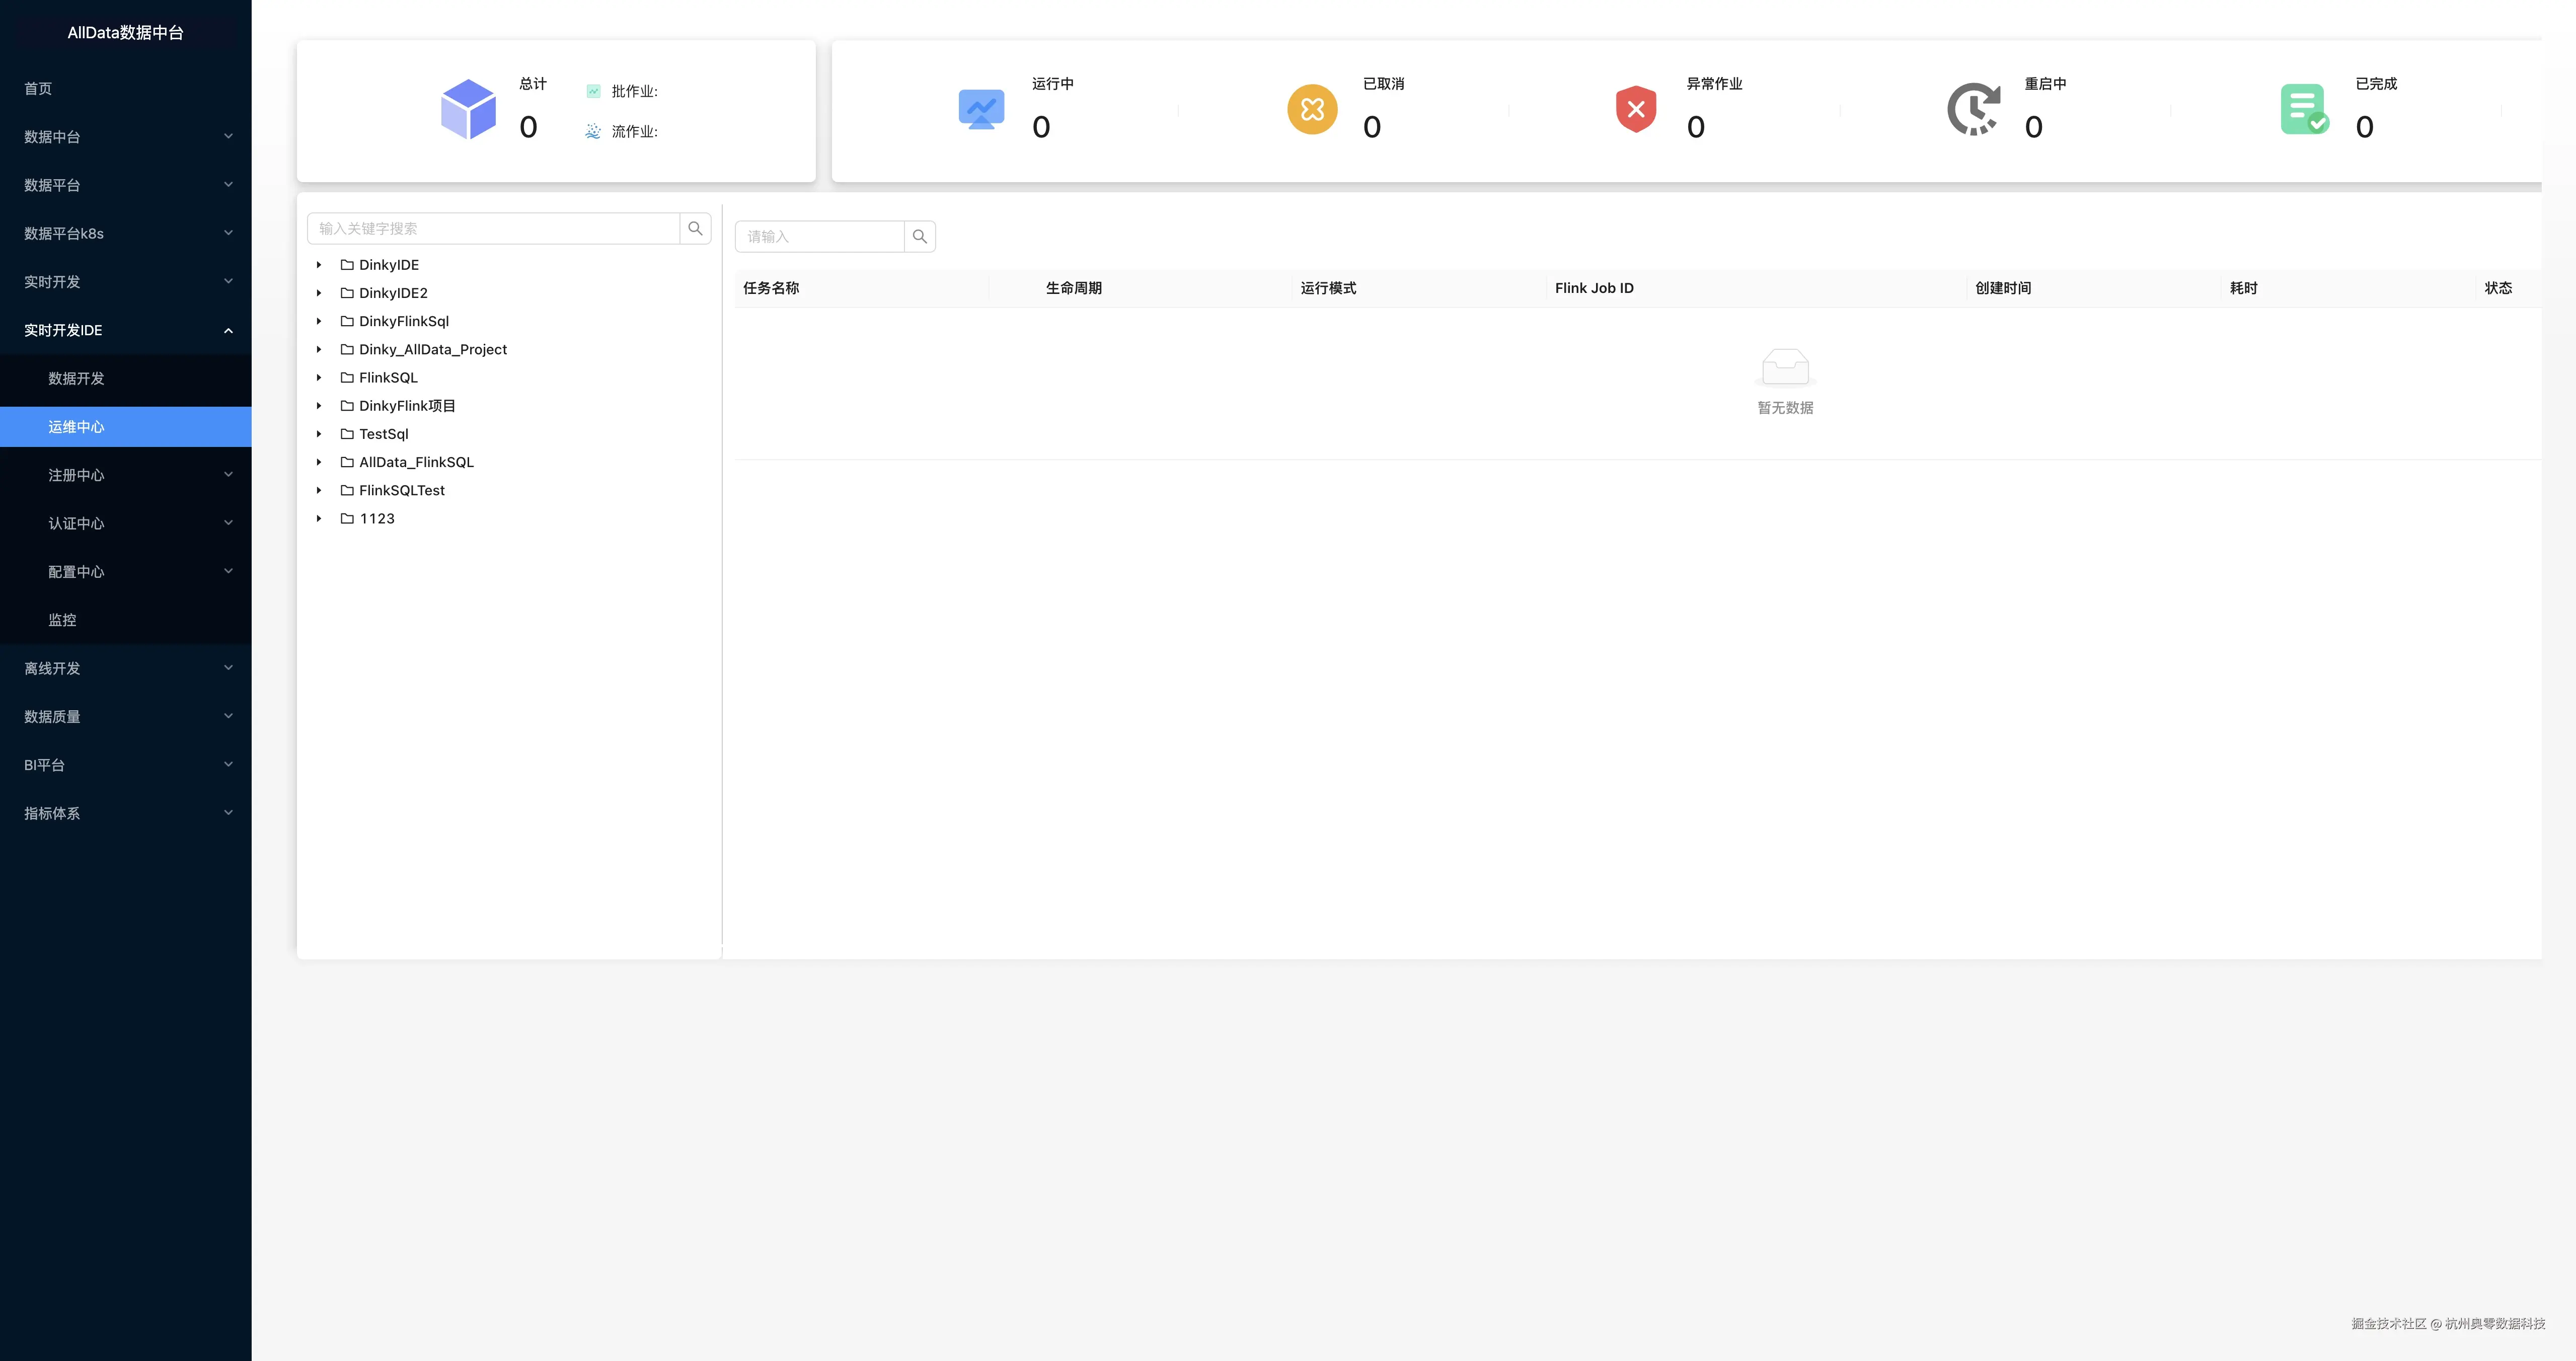Click the blue cube total jobs icon
The width and height of the screenshot is (2576, 1361).
tap(468, 109)
